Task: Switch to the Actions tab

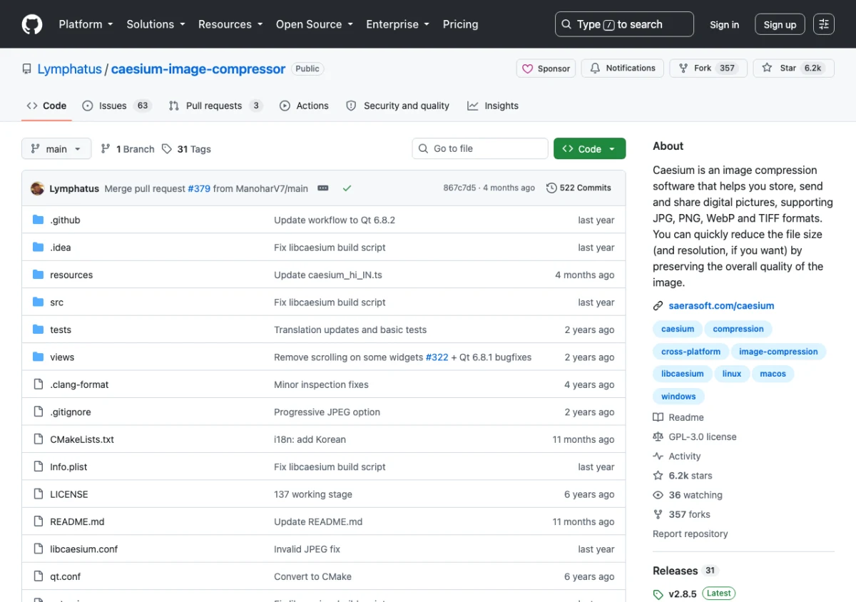Action: (305, 106)
